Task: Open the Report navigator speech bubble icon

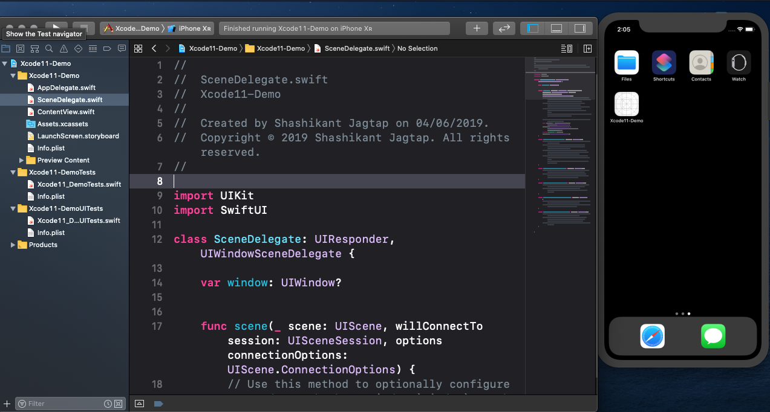Action: pyautogui.click(x=122, y=48)
